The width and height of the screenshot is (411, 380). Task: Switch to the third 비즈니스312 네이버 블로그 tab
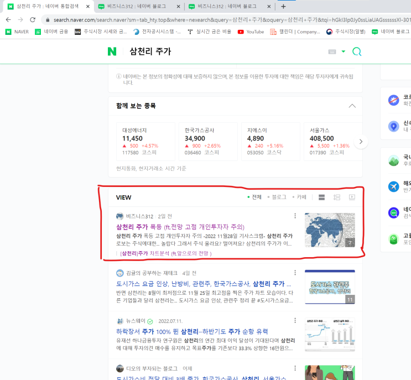pos(230,7)
